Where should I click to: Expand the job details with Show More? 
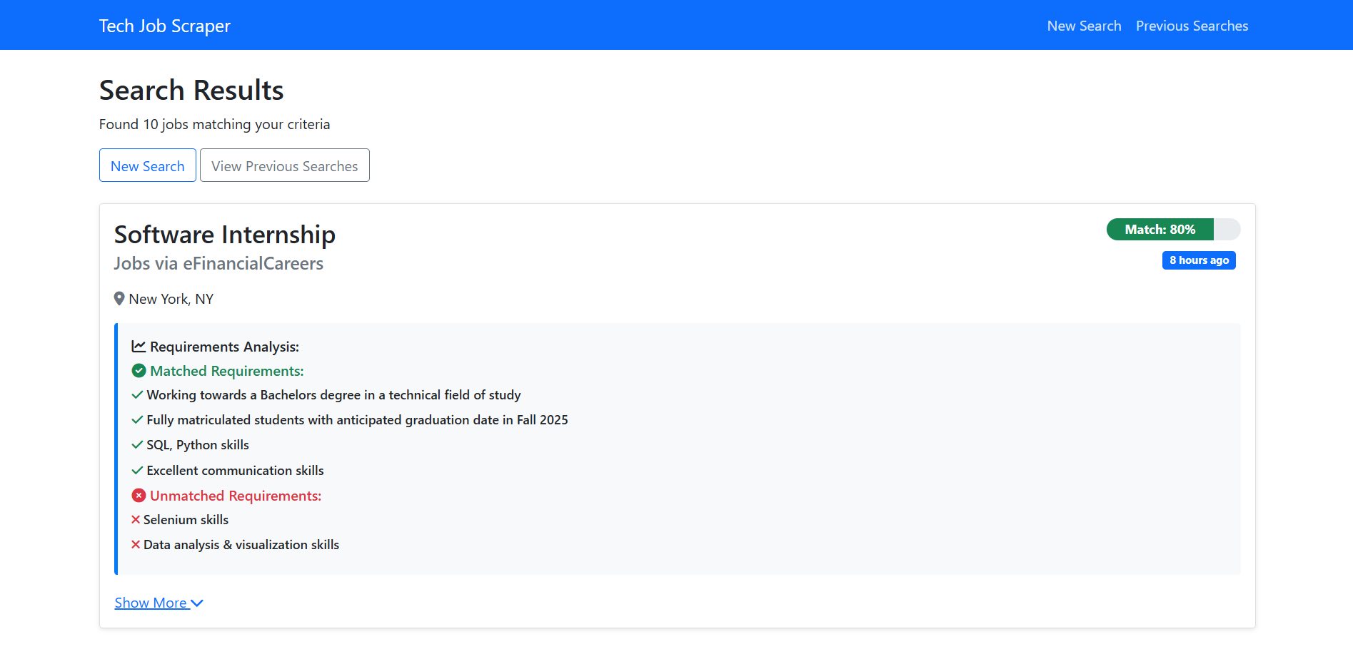coord(159,603)
